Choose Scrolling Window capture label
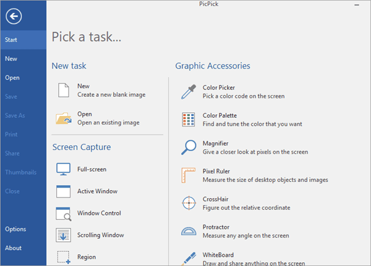The image size is (371, 266). click(101, 235)
